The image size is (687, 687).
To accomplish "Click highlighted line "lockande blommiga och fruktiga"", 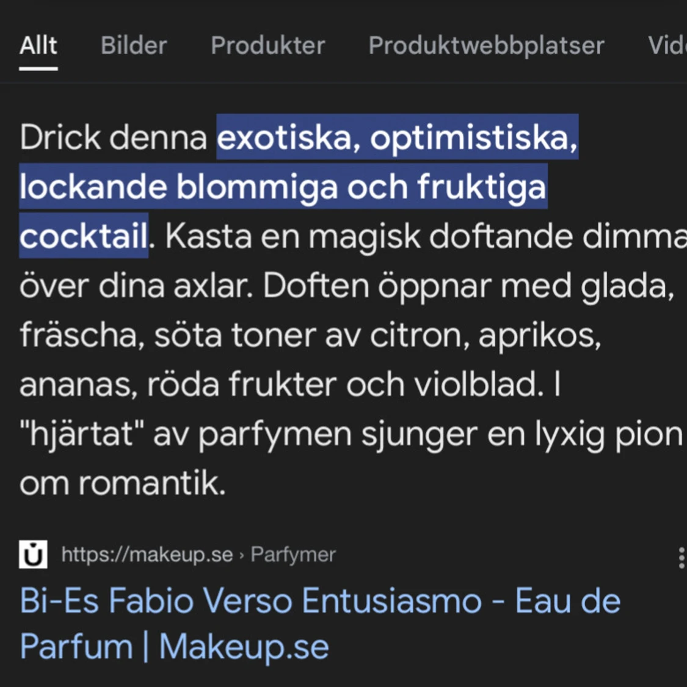I will click(x=283, y=187).
